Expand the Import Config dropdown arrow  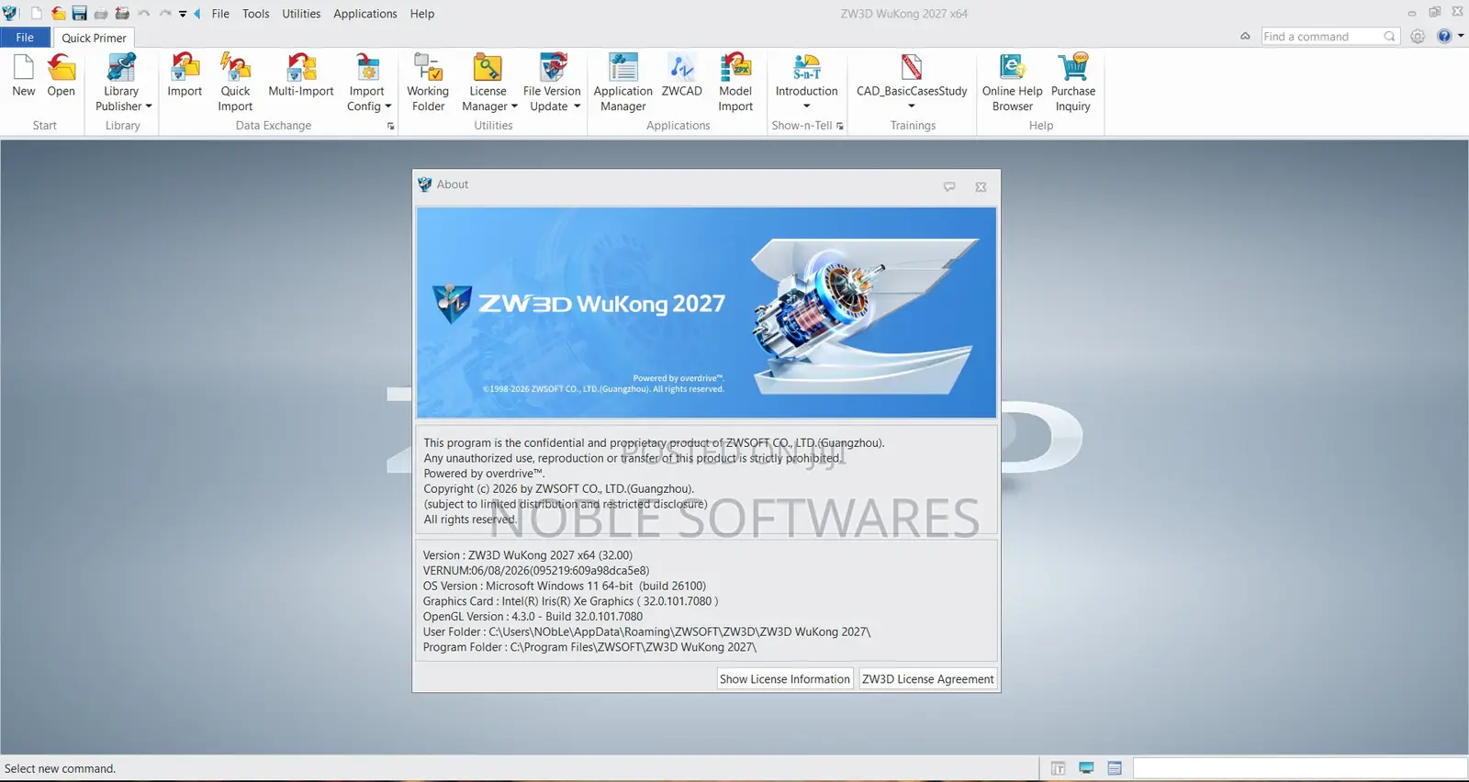pyautogui.click(x=388, y=106)
